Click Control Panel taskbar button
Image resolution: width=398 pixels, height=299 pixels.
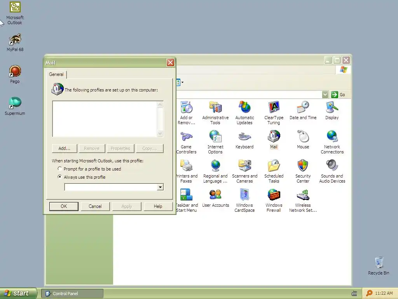point(72,294)
